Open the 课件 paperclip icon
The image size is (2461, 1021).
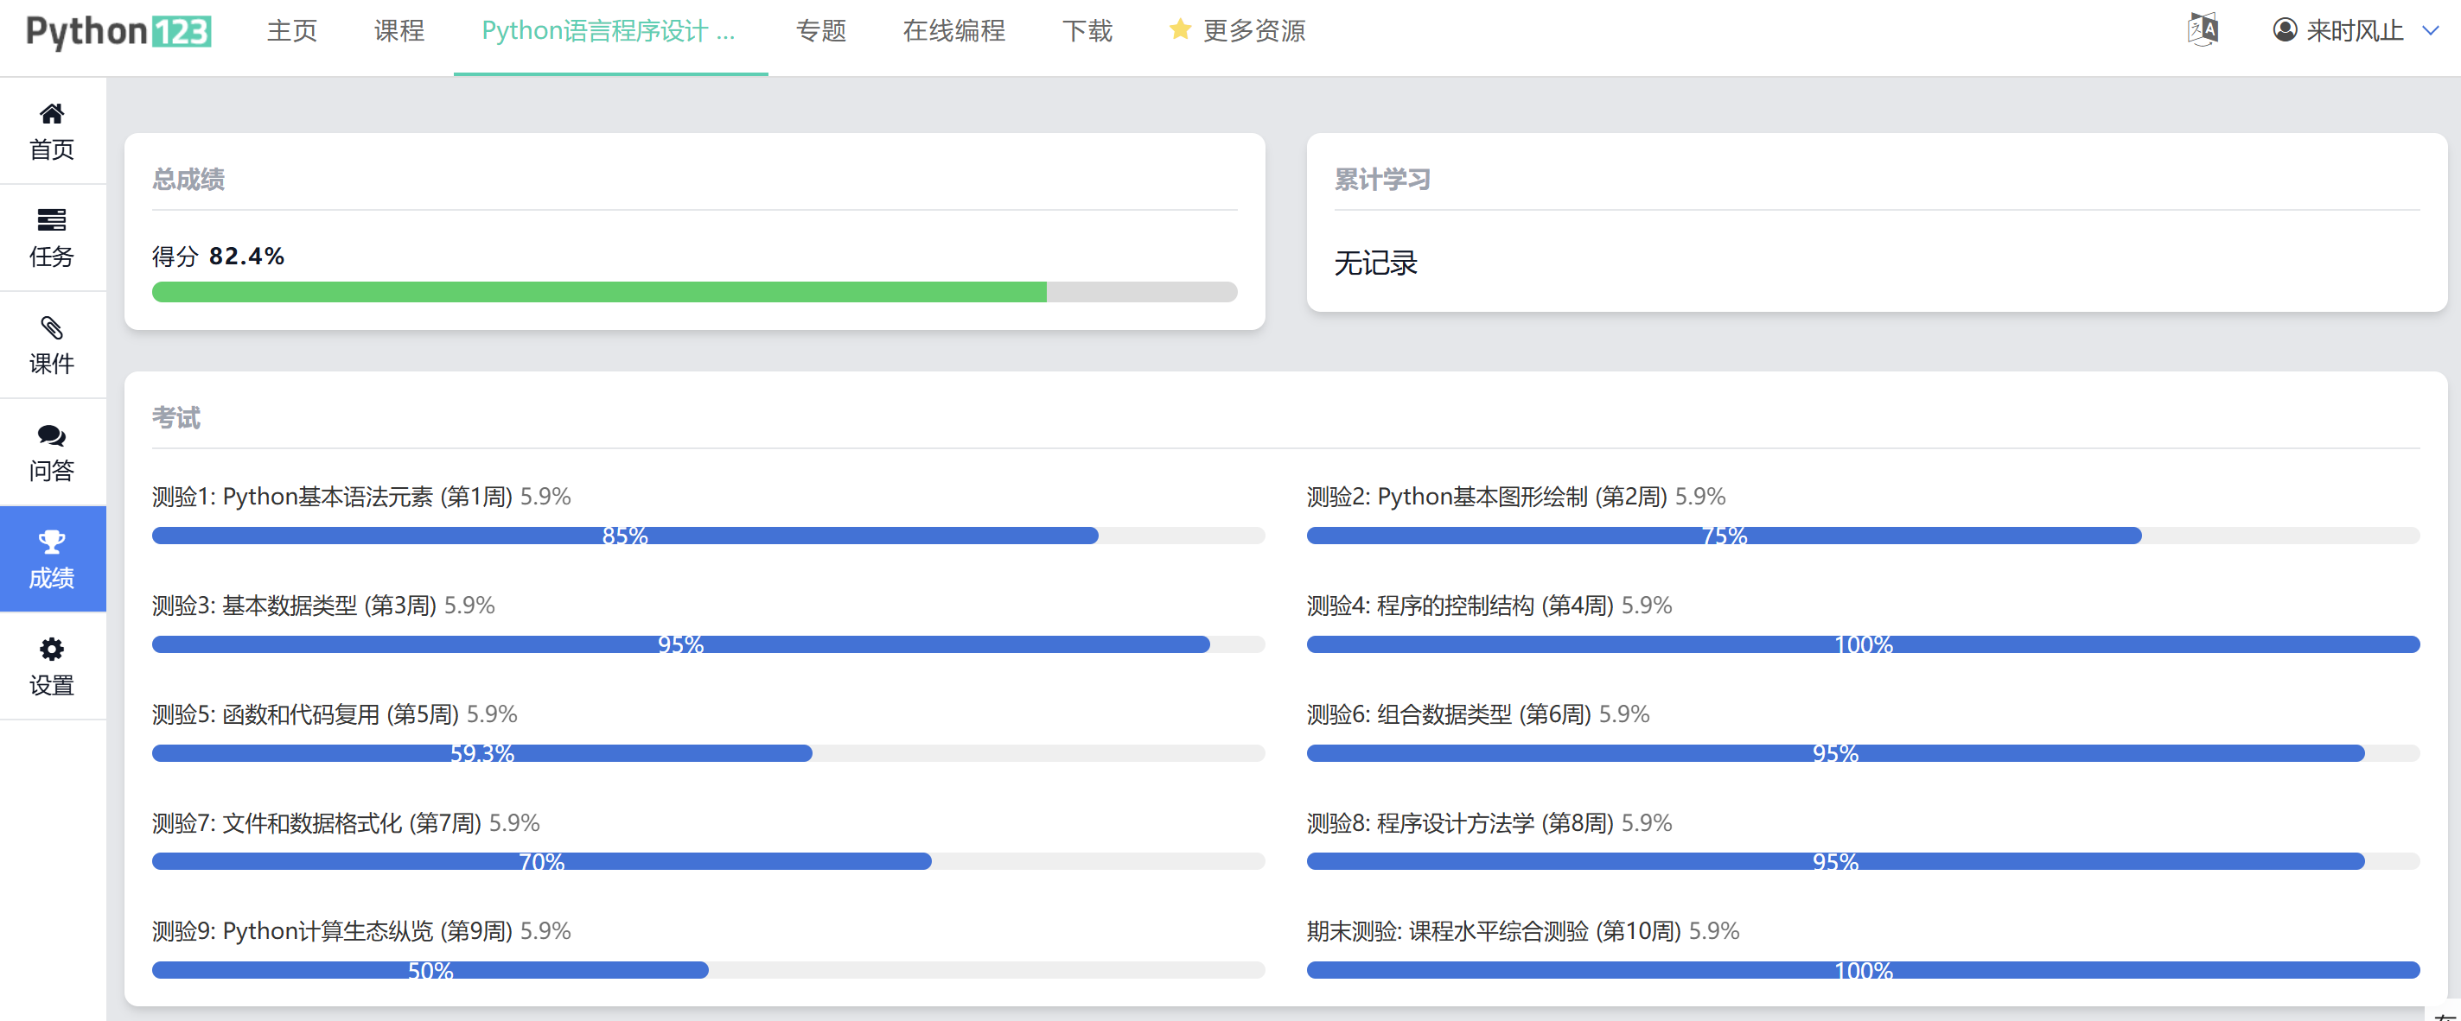click(x=52, y=328)
